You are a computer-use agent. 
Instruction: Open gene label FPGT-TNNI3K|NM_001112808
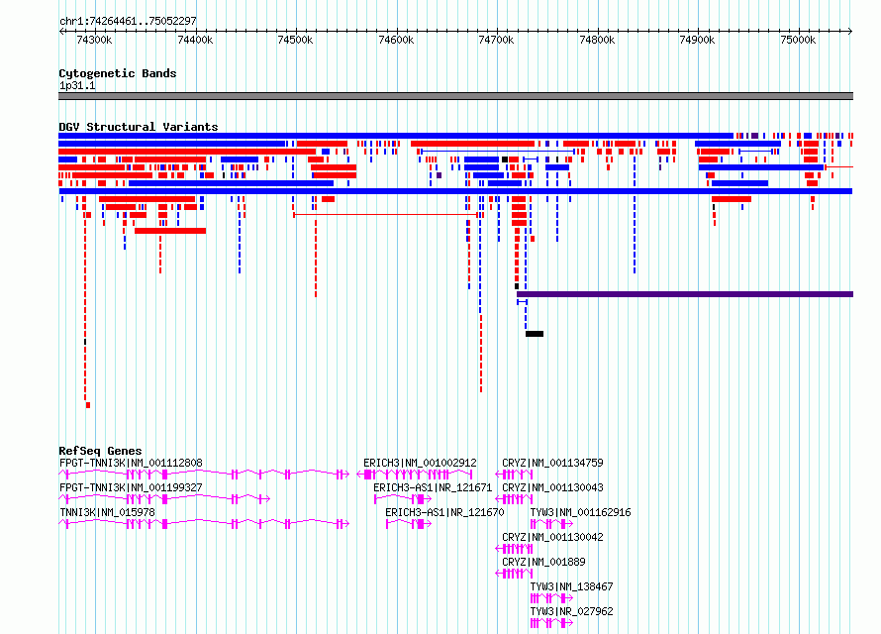point(131,463)
